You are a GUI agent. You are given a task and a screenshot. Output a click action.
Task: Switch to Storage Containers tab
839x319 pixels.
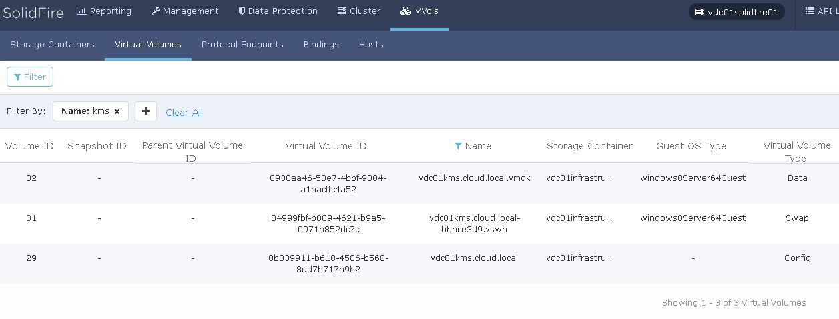[x=52, y=45]
